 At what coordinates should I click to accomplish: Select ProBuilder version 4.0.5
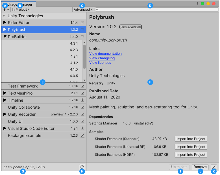point(74,76)
